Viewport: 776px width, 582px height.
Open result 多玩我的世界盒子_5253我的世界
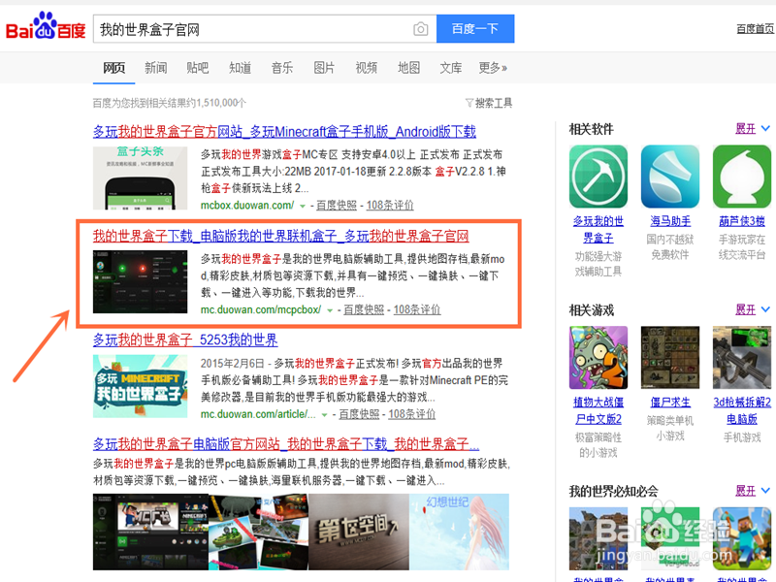point(185,340)
